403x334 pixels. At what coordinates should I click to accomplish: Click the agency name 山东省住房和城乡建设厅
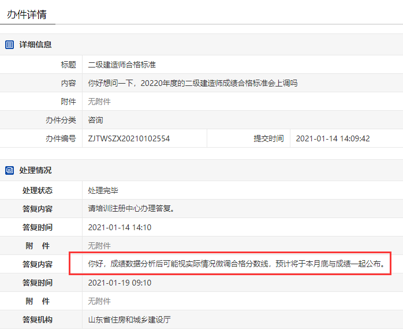129,320
